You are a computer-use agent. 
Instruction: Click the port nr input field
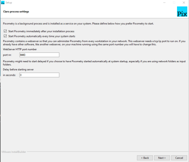tap(39, 55)
